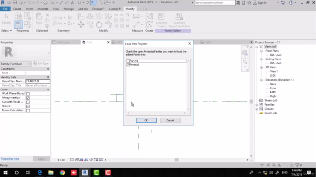This screenshot has width=316, height=177.
Task: Toggle the Always vertical checkbox
Action: [x=28, y=98]
